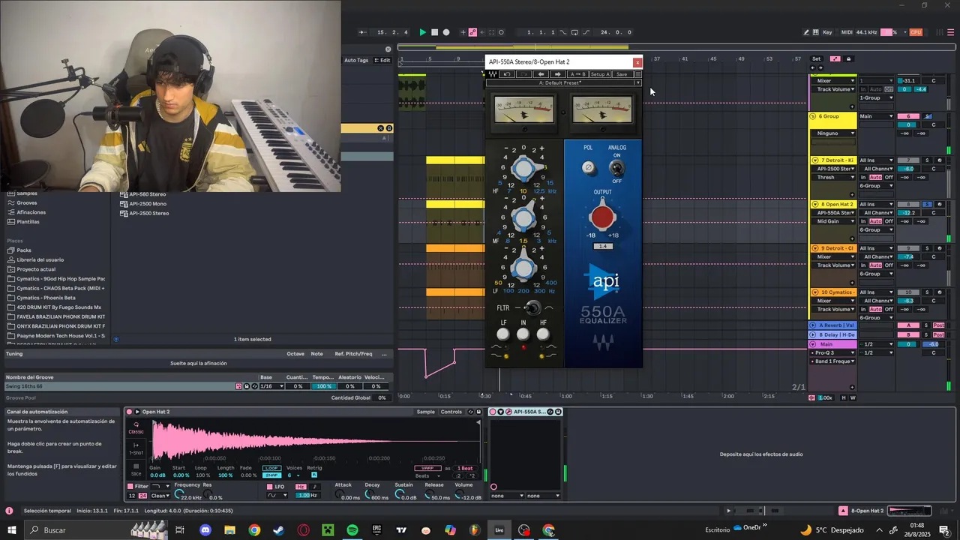Click the MIDI Arrangement Overdub plus icon

(x=463, y=32)
